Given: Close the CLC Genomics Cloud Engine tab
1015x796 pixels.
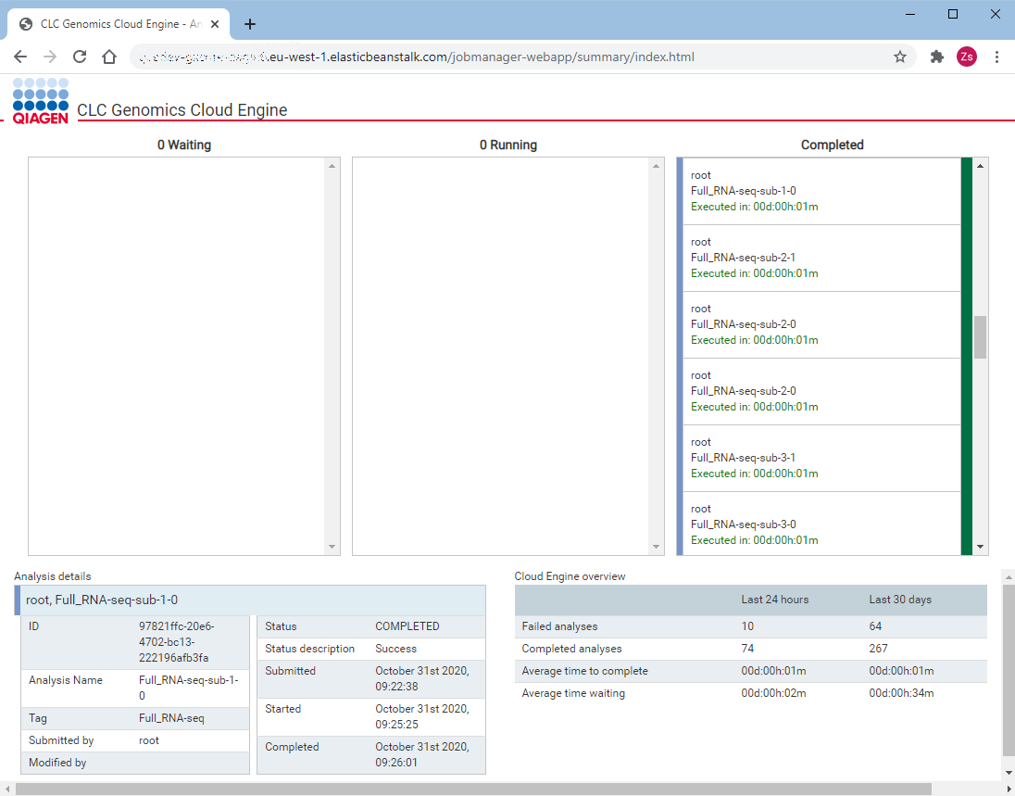Looking at the screenshot, I should pos(215,24).
